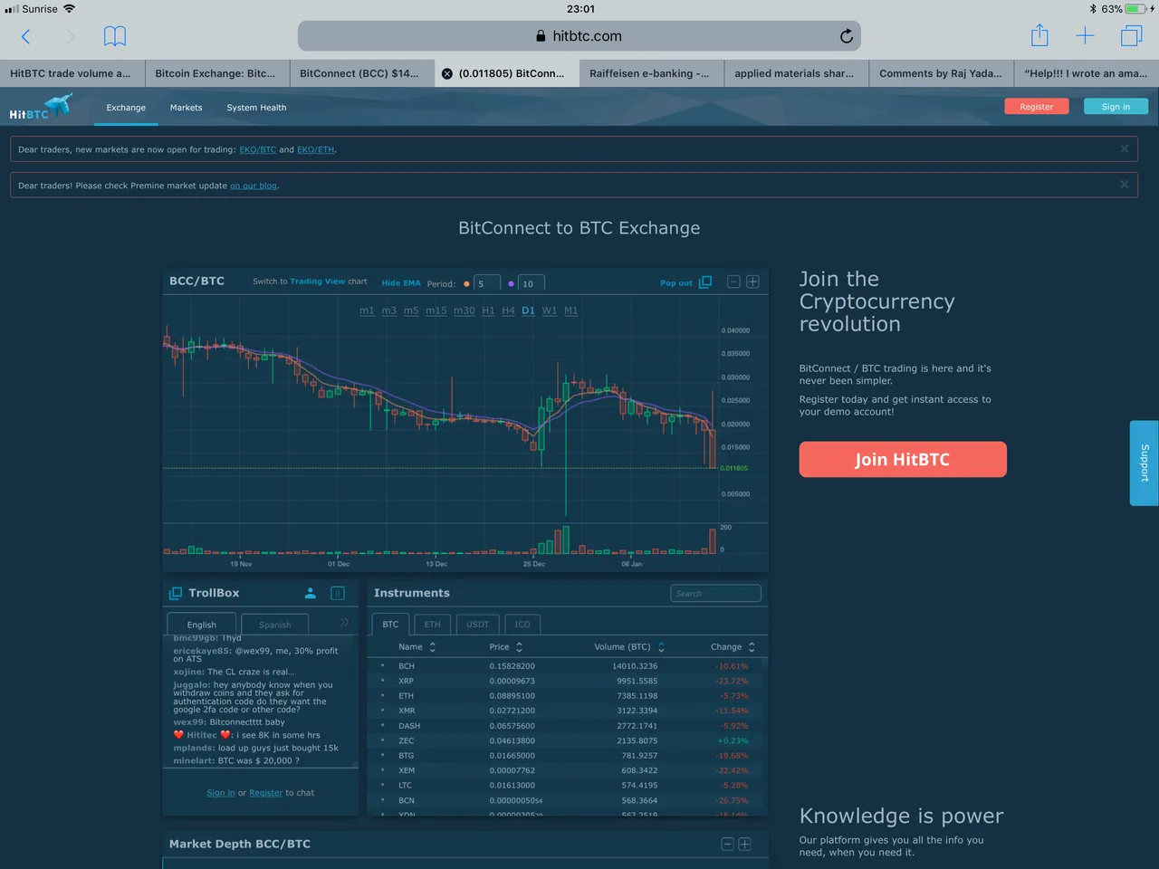Select the m5 chart interval
The height and width of the screenshot is (869, 1159).
(411, 310)
